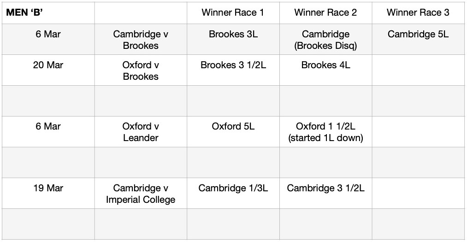The image size is (467, 242).
Task: Select the Cambridge 5L result cell
Action: point(418,34)
